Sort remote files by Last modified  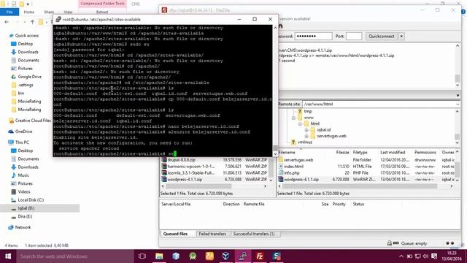[393, 153]
